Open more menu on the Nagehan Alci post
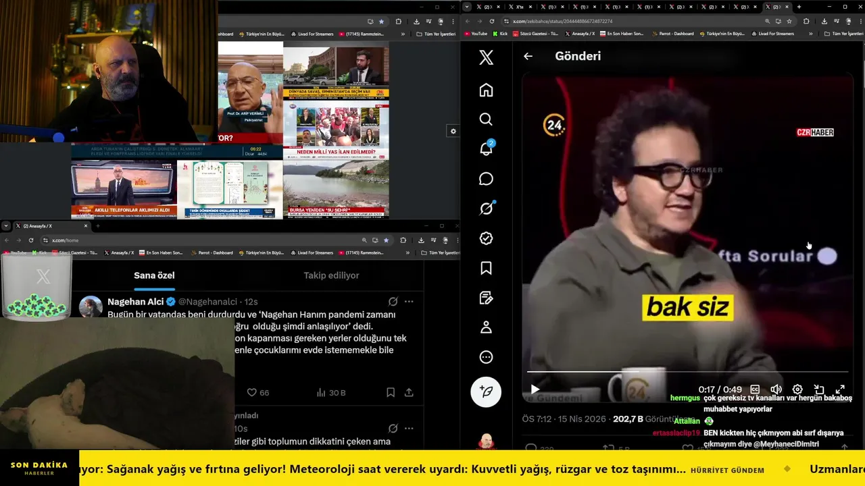Viewport: 865px width, 486px height. (x=409, y=302)
